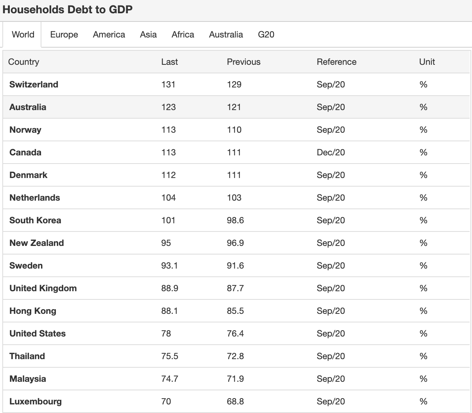The image size is (472, 413).
Task: Open the Netherlands link
Action: [35, 198]
